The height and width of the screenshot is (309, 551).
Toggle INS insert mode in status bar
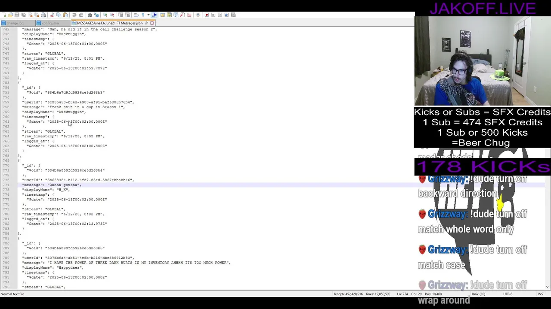pos(540,294)
